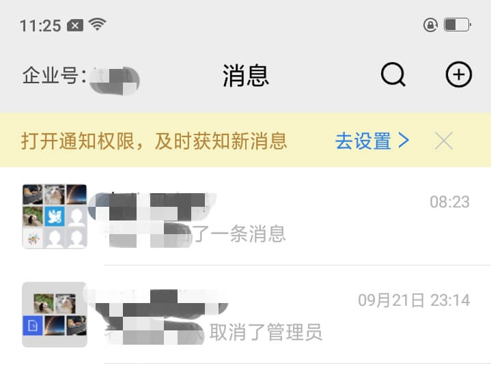Tap the no-SIM card status icon
The image size is (491, 372).
tap(75, 25)
